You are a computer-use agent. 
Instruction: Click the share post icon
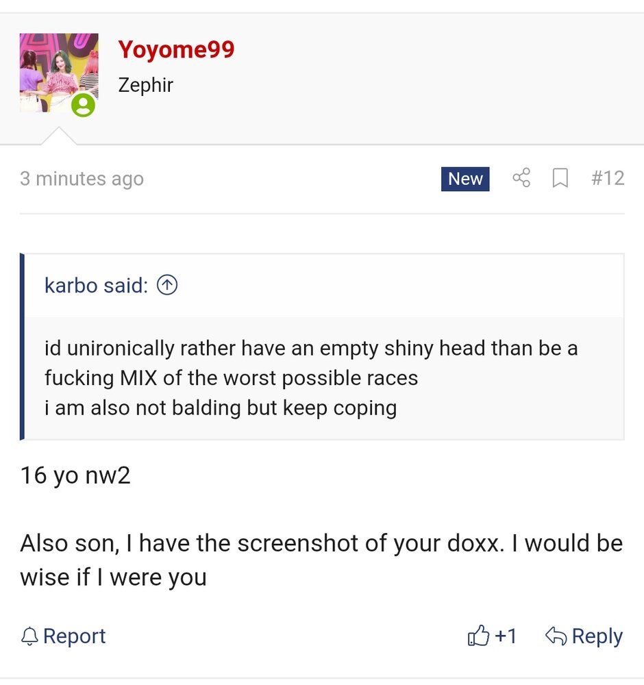pos(521,178)
